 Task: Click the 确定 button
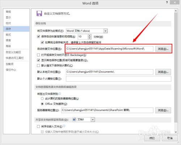click(152, 138)
